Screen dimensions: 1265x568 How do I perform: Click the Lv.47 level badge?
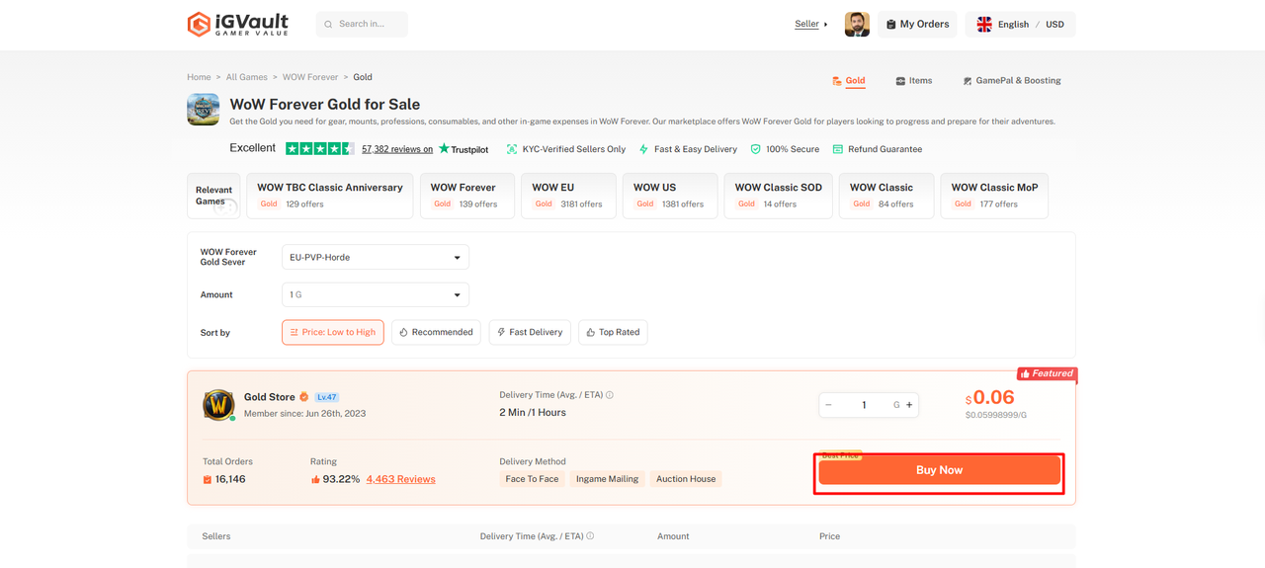point(327,397)
